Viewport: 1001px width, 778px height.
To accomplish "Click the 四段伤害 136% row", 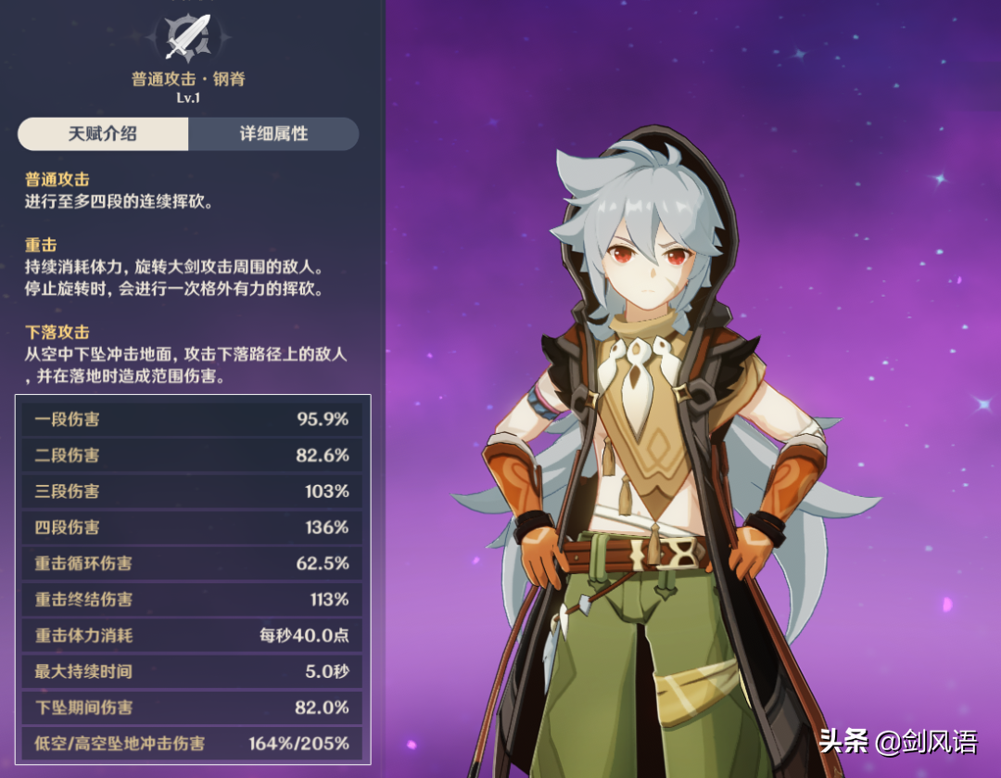I will click(x=192, y=527).
